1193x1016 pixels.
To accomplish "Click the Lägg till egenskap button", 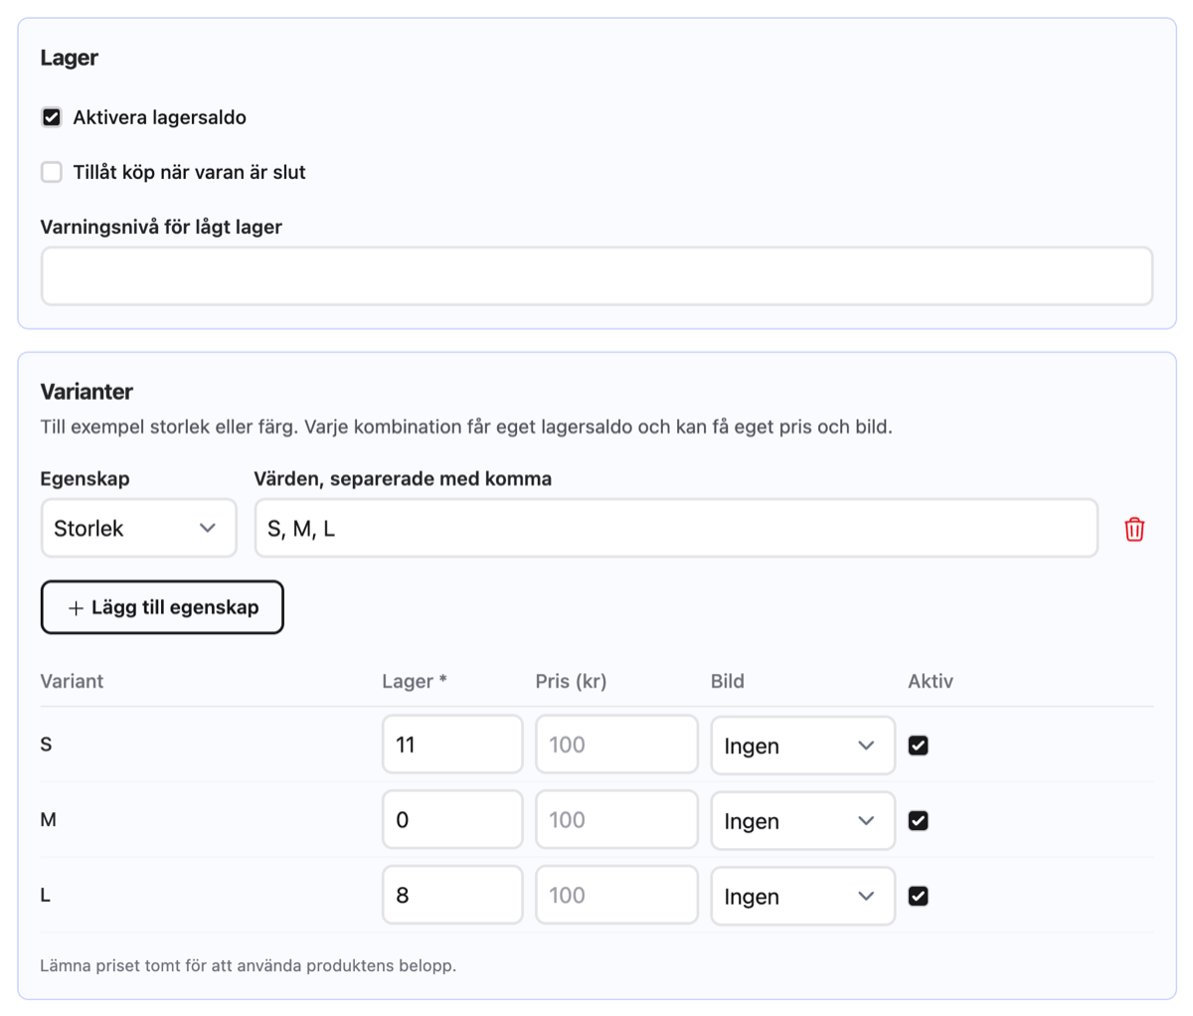I will tap(162, 607).
